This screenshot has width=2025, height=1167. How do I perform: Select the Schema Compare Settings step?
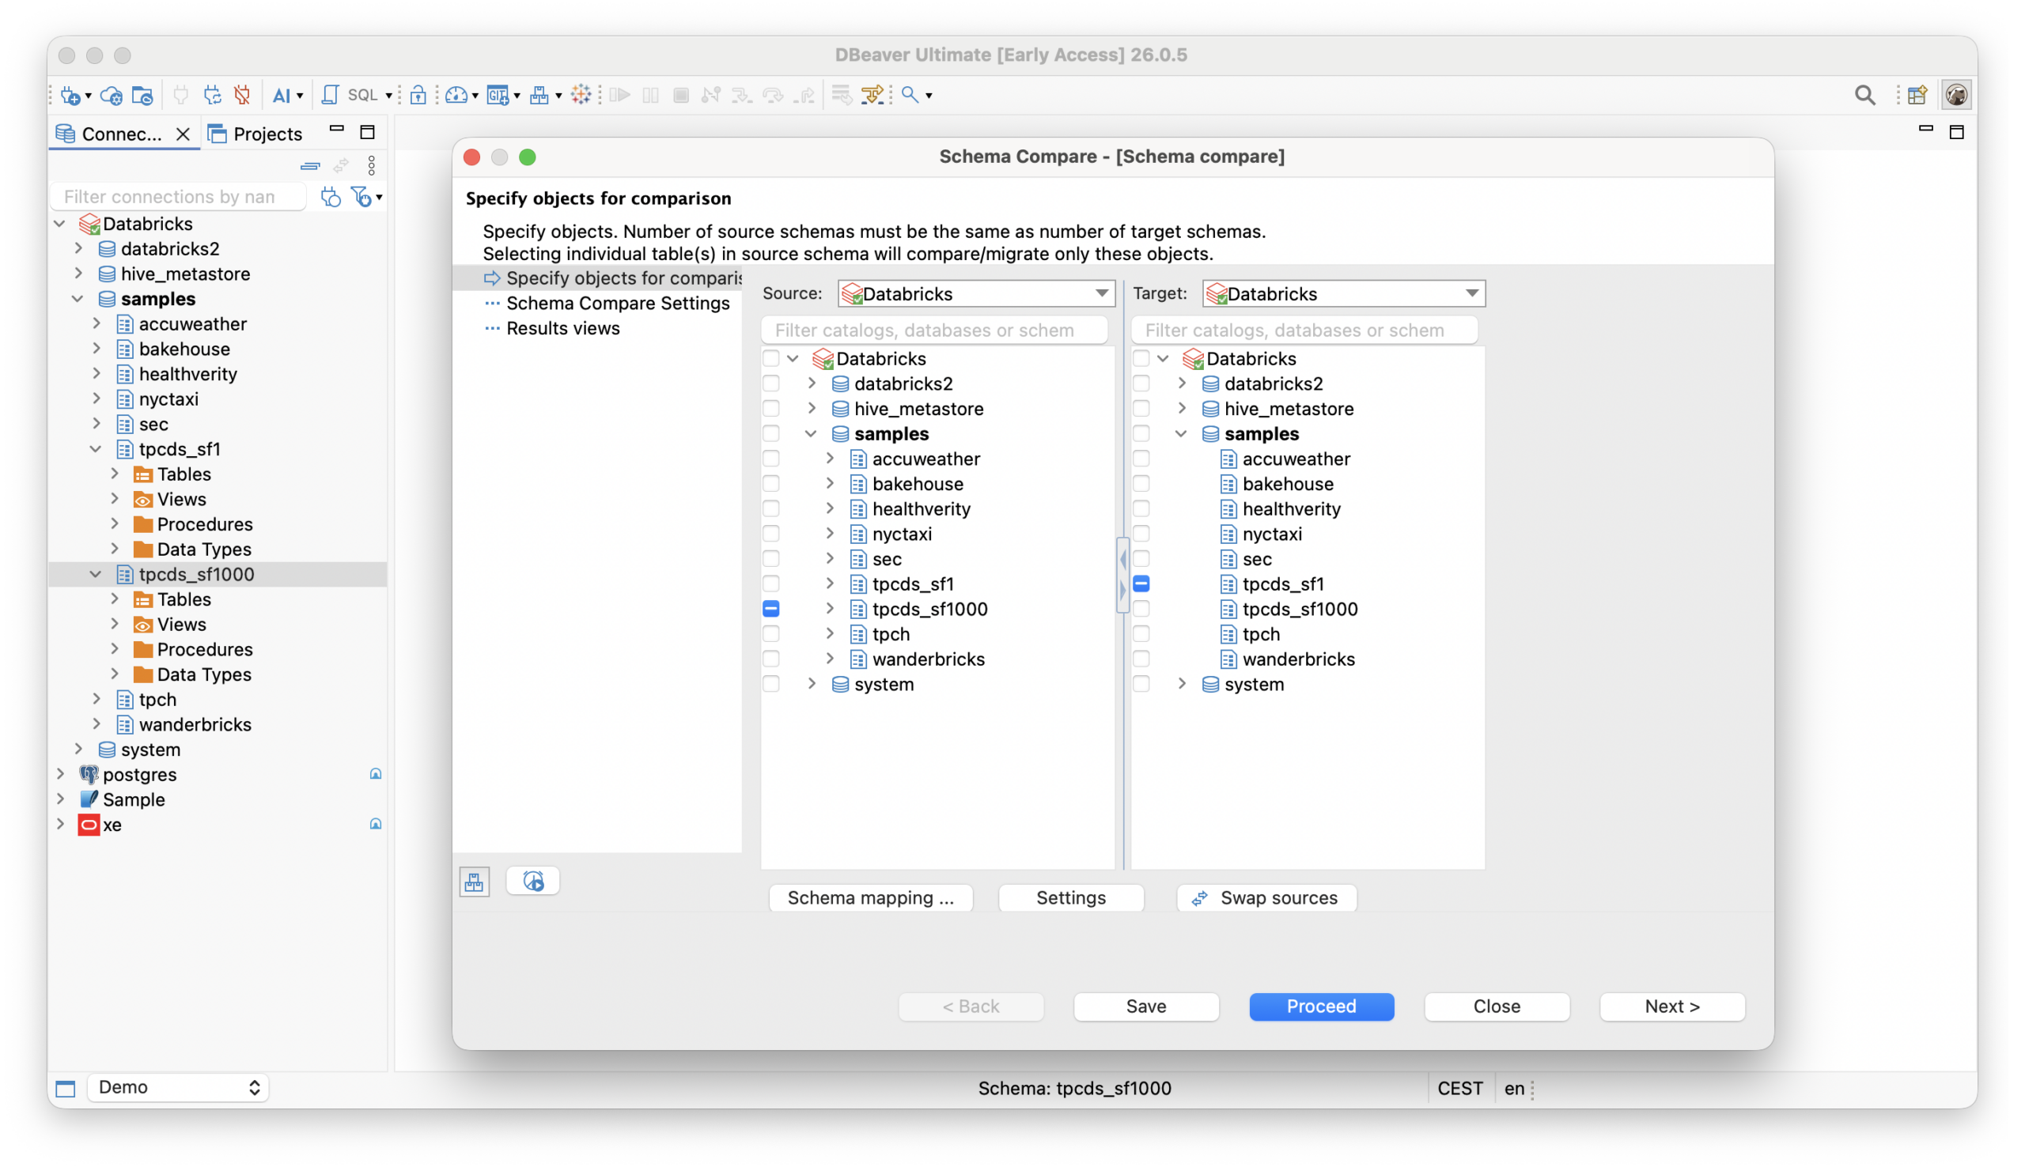click(x=617, y=303)
